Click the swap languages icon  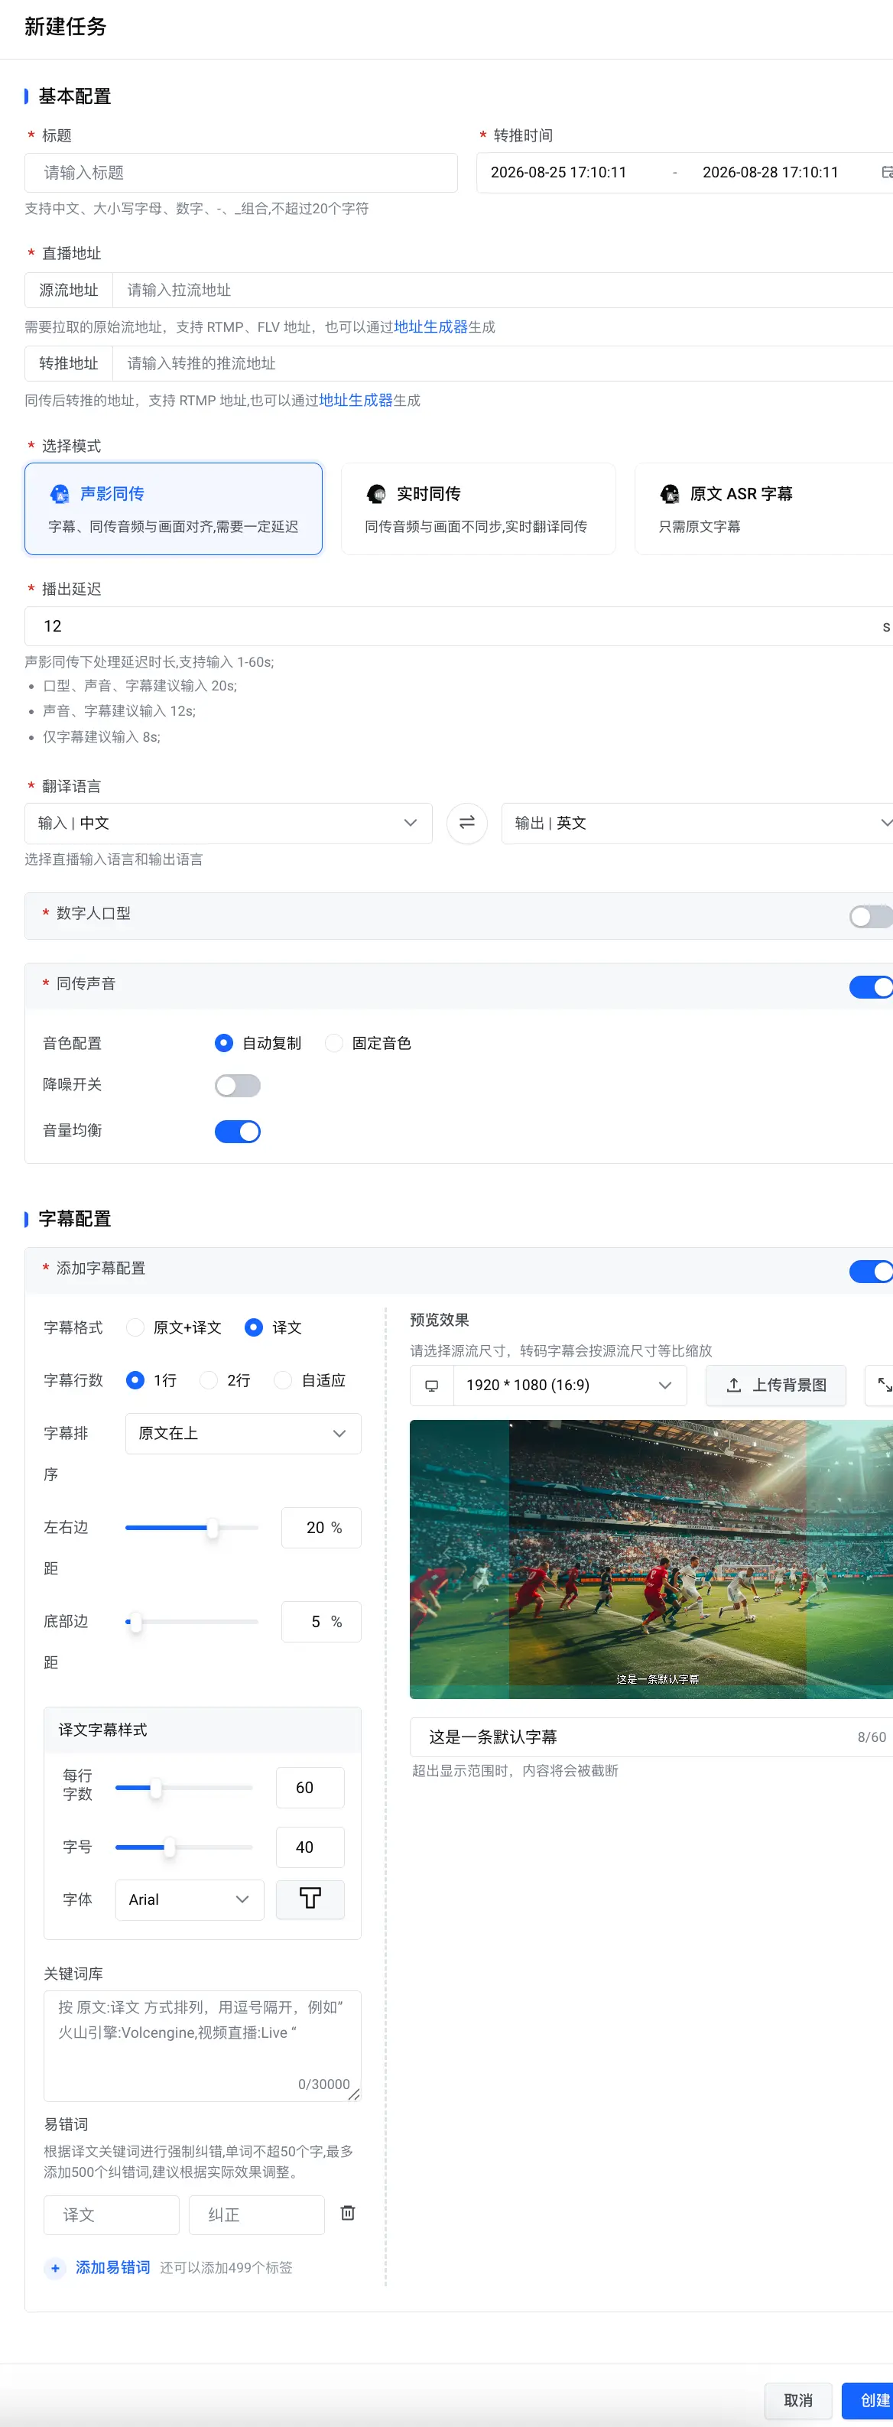(x=466, y=823)
